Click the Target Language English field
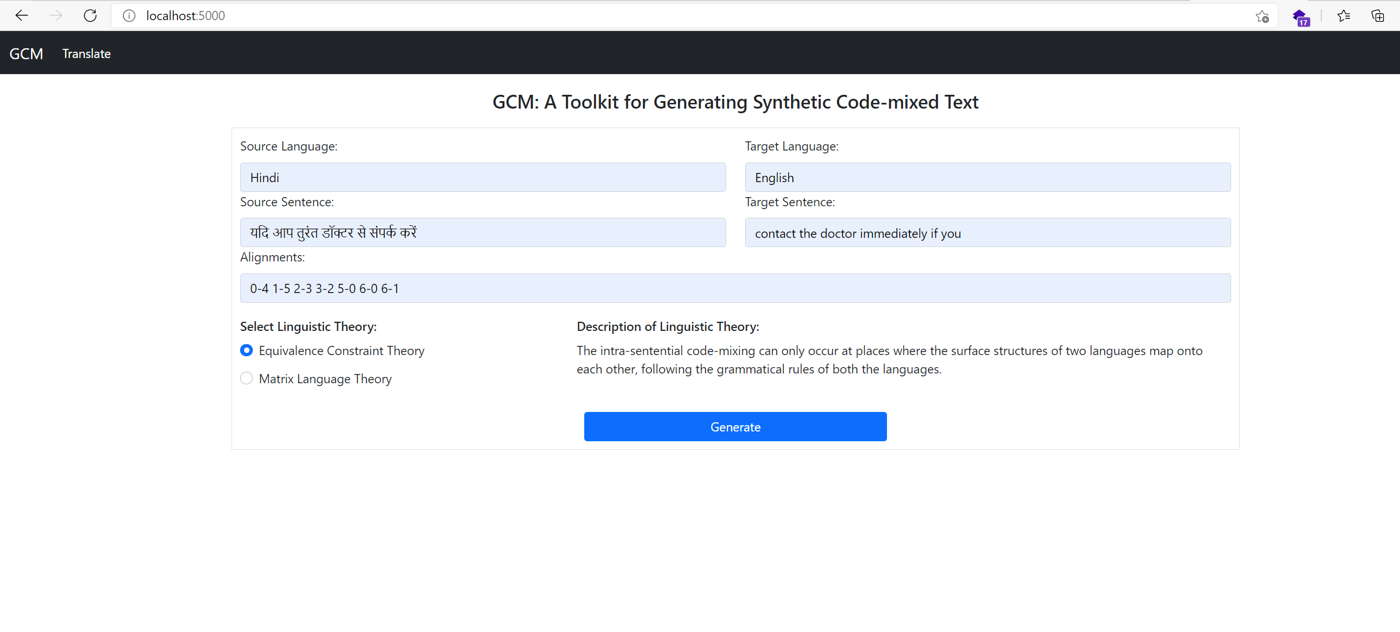This screenshot has height=632, width=1400. point(987,177)
